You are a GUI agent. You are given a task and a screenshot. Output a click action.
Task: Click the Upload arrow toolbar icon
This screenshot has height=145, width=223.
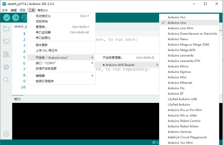click(x=15, y=18)
